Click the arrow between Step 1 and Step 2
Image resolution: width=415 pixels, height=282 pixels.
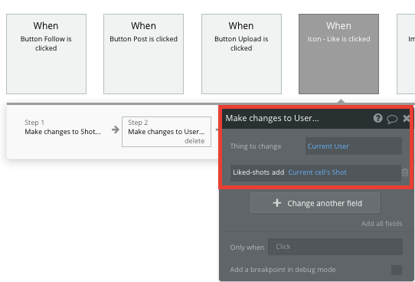[x=116, y=130]
